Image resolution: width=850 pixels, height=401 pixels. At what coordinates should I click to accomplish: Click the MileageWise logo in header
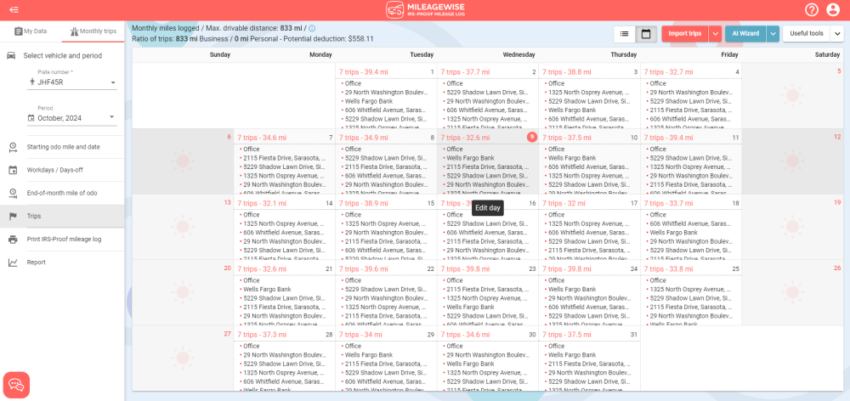coord(425,10)
